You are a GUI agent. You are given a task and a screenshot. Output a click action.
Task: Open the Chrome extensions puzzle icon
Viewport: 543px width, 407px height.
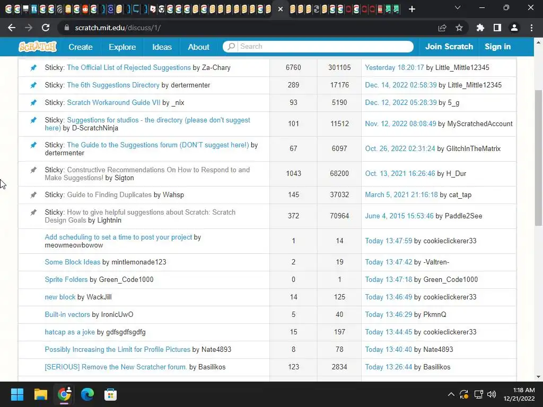pyautogui.click(x=480, y=28)
